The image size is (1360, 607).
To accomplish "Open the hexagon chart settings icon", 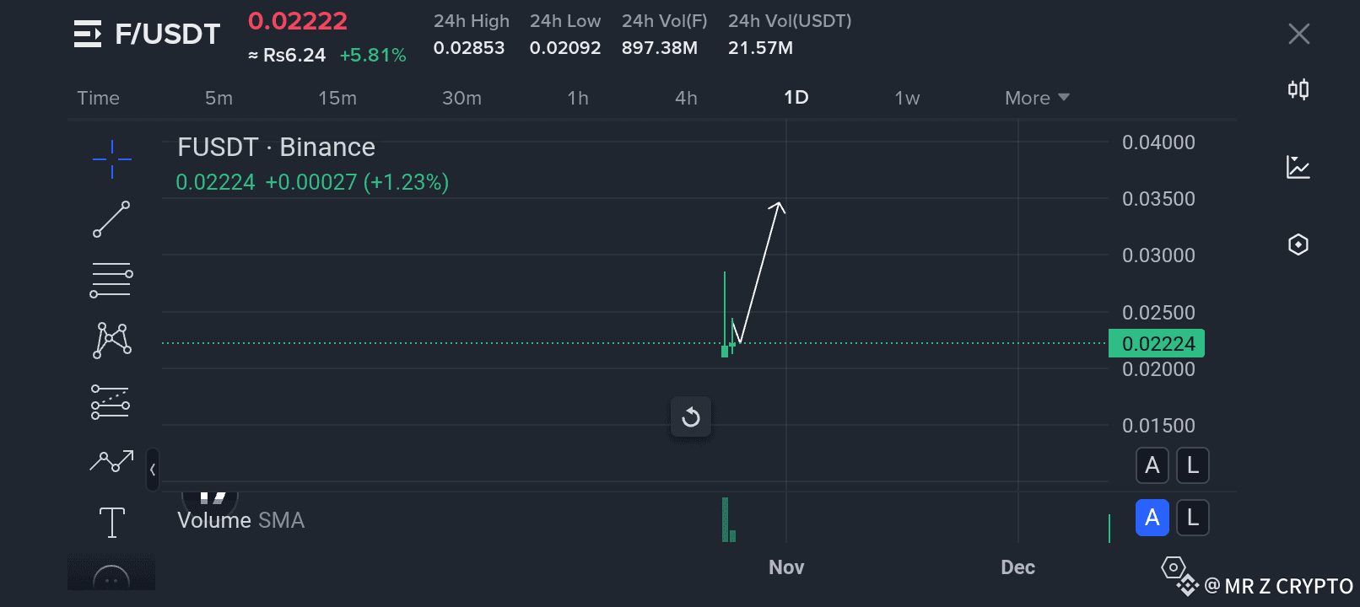I will click(1298, 244).
